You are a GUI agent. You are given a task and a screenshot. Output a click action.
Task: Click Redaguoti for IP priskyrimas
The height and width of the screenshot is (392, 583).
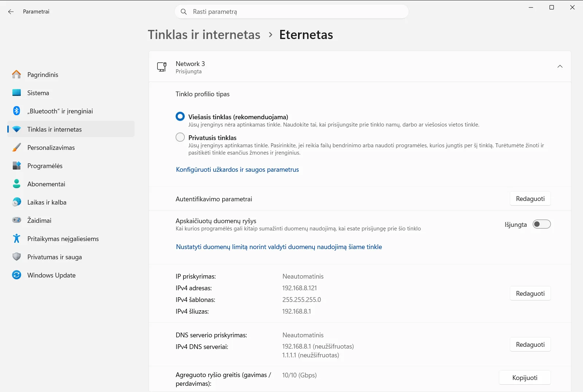tap(530, 294)
